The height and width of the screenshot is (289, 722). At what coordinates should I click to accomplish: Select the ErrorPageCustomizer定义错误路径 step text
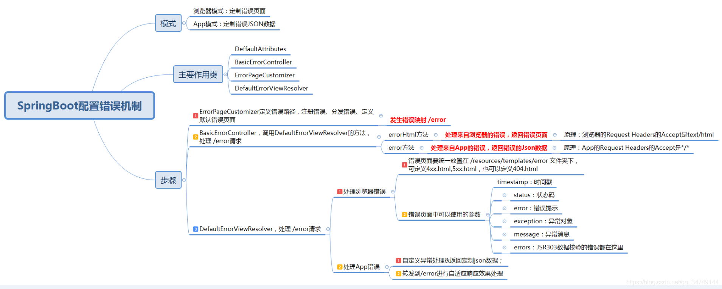[x=286, y=116]
